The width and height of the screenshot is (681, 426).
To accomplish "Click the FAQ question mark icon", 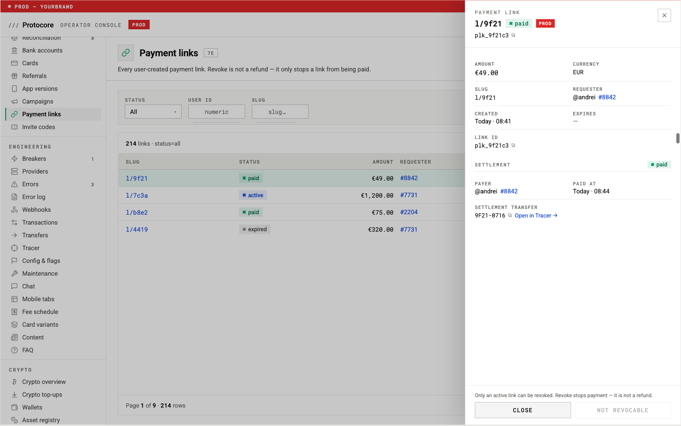I will (14, 350).
